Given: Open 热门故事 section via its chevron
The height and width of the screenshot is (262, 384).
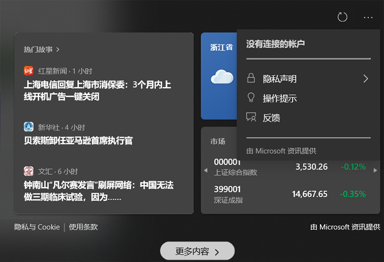Looking at the screenshot, I should click(x=58, y=50).
